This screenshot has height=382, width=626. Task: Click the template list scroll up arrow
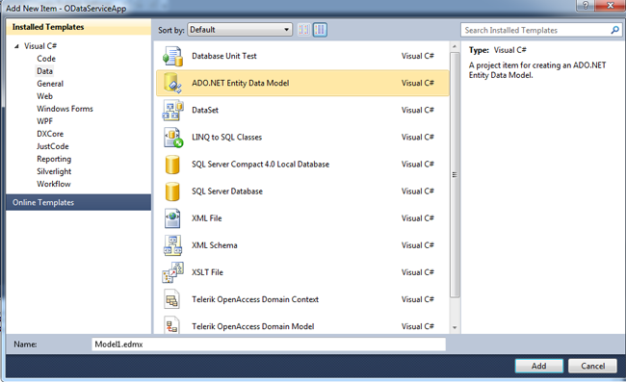tap(455, 46)
